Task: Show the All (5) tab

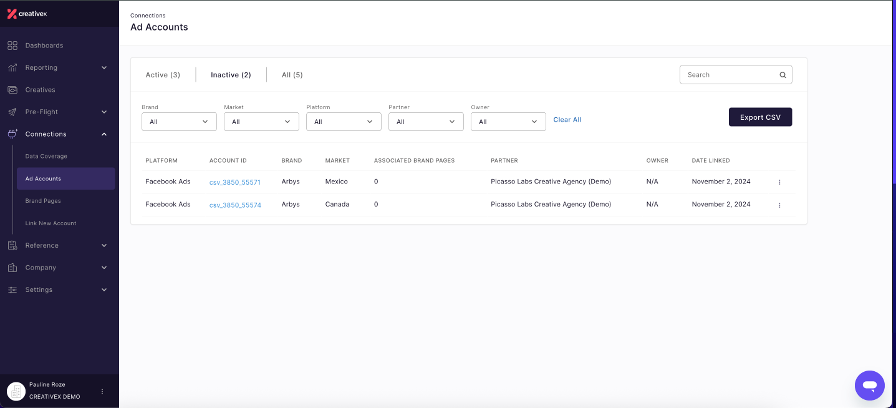Action: point(292,75)
